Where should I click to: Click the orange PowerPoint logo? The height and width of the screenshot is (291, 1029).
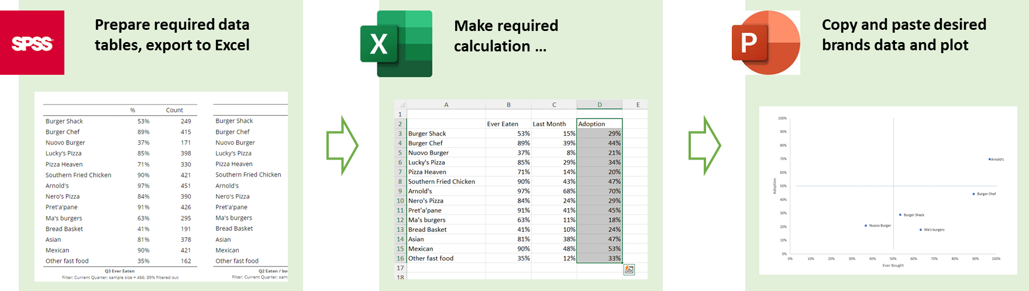[x=766, y=43]
